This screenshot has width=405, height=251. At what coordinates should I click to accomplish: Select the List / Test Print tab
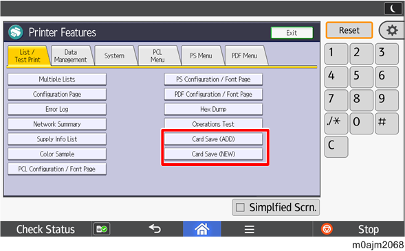pos(28,56)
